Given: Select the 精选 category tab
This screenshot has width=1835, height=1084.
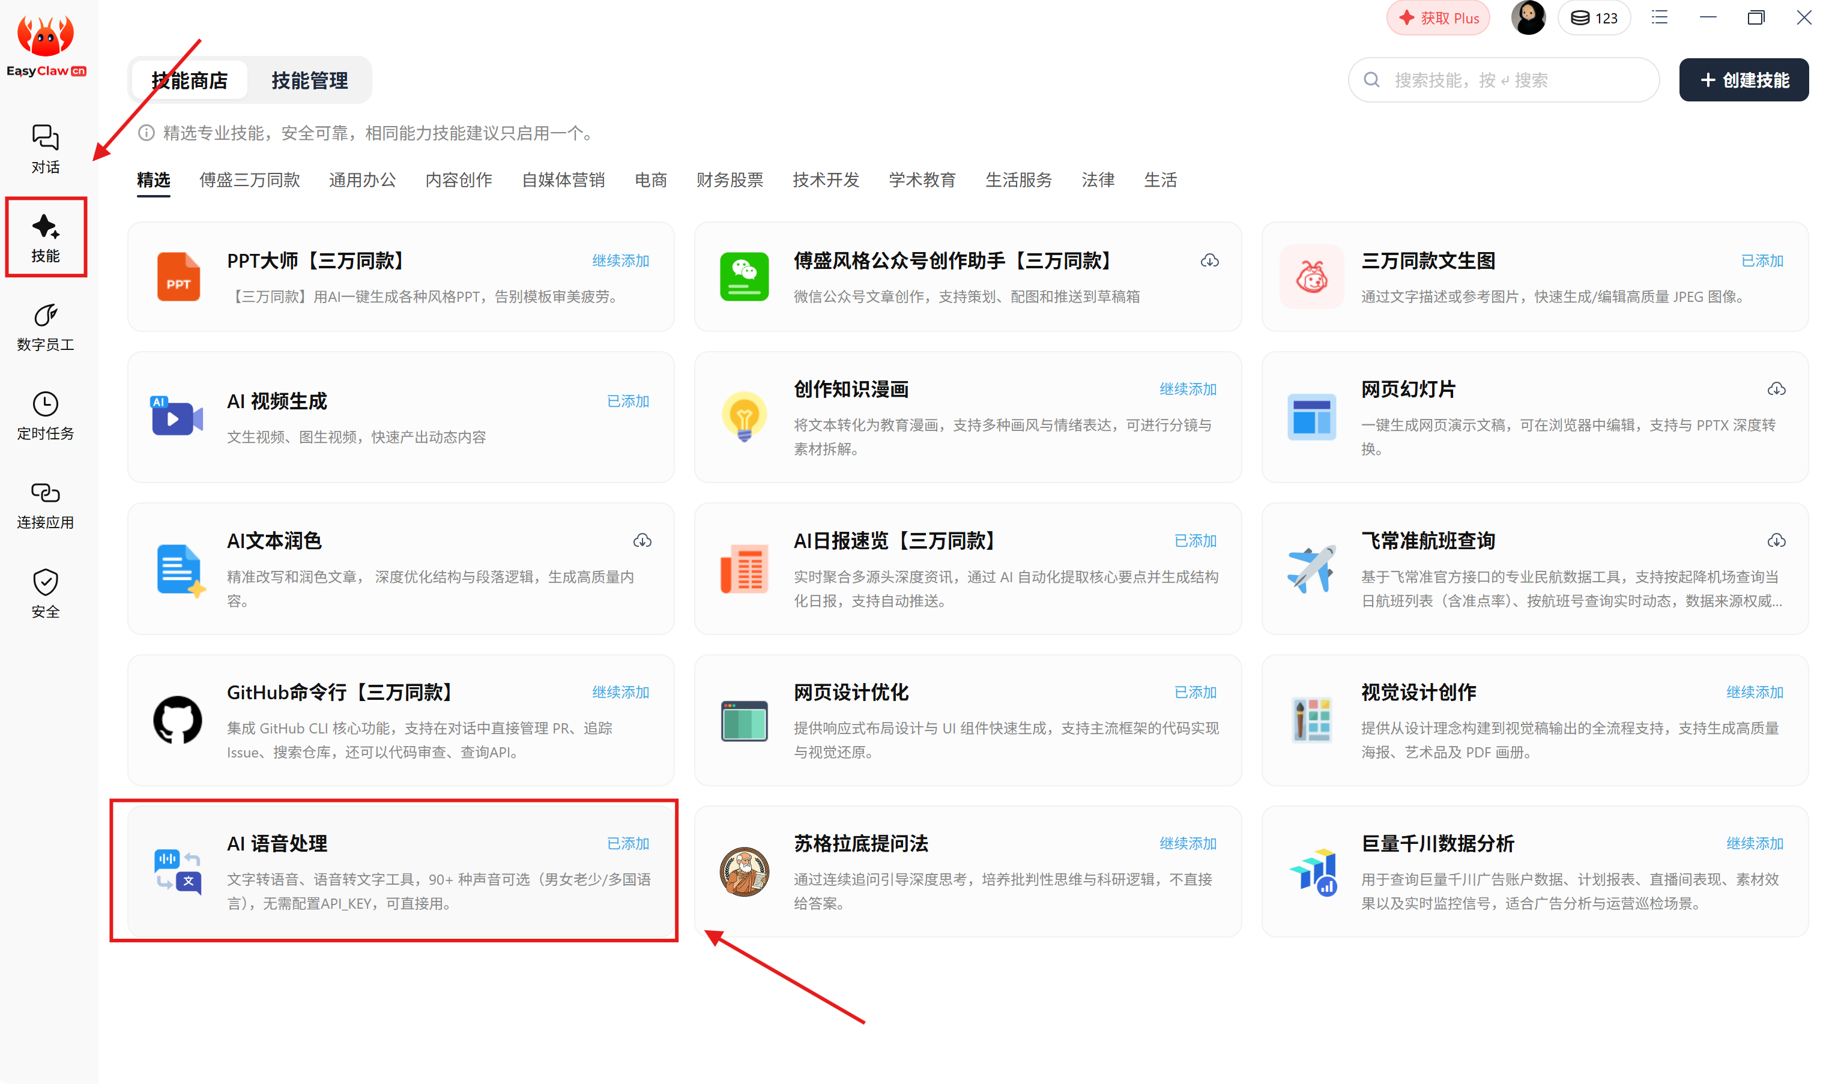Looking at the screenshot, I should point(154,179).
